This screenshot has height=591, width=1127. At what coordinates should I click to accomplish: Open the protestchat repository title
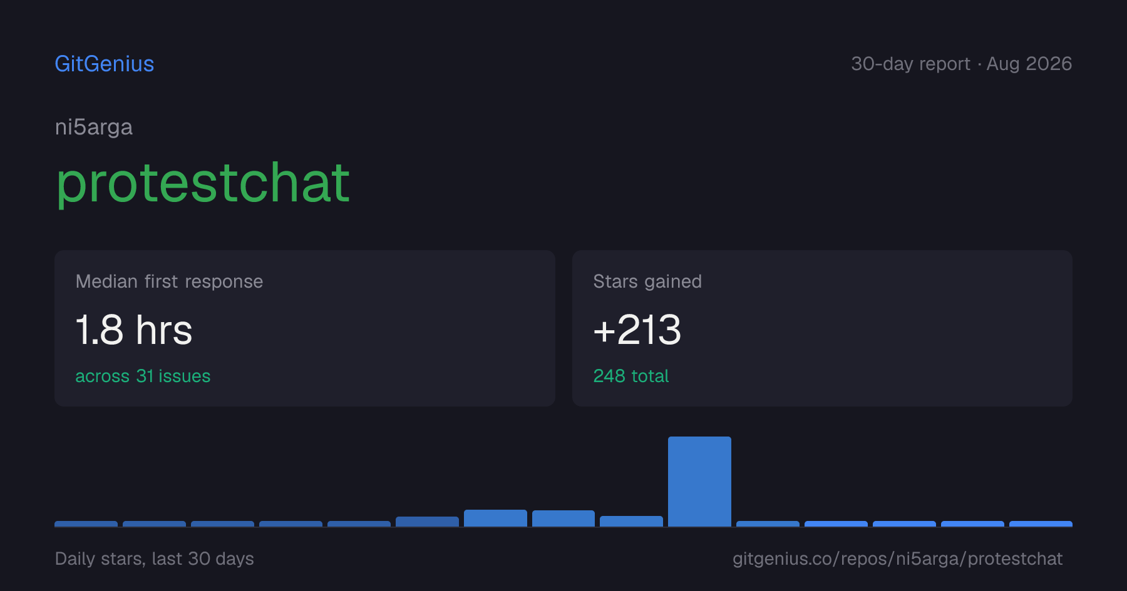(203, 183)
